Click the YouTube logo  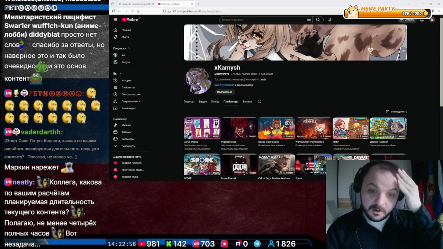pyautogui.click(x=130, y=20)
